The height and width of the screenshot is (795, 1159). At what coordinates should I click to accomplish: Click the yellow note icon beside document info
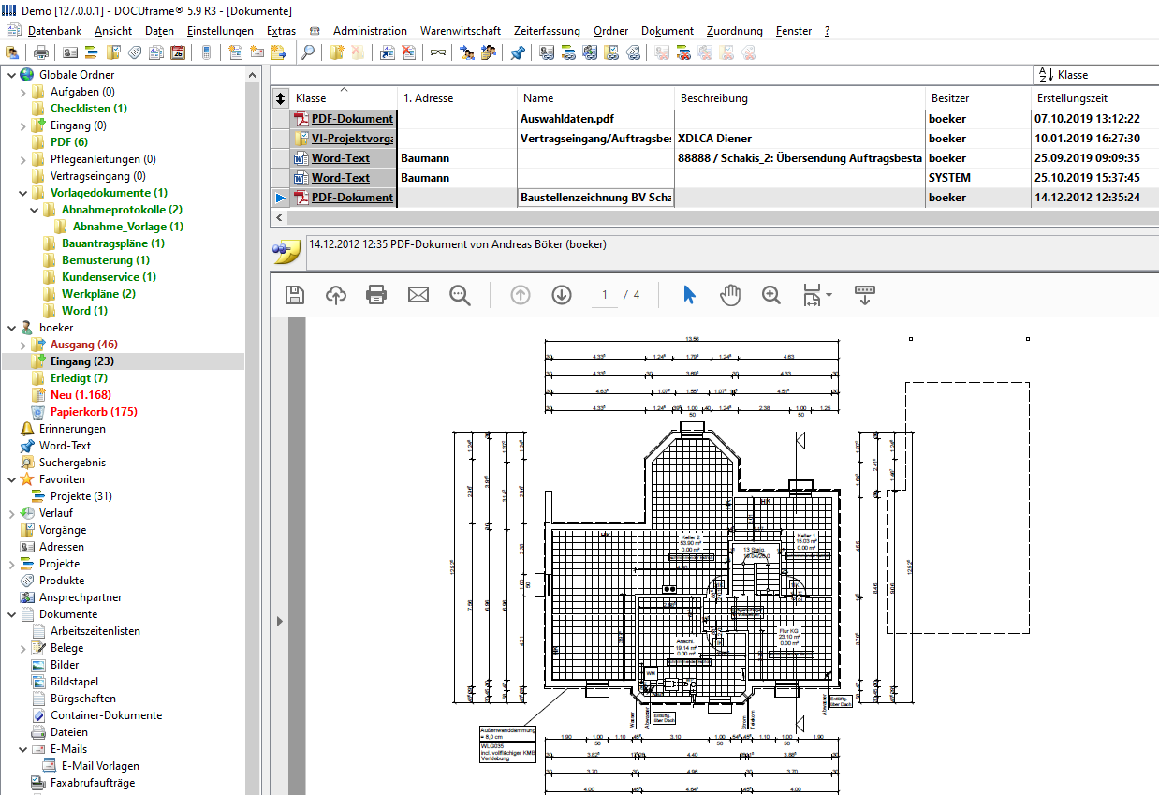(x=286, y=250)
